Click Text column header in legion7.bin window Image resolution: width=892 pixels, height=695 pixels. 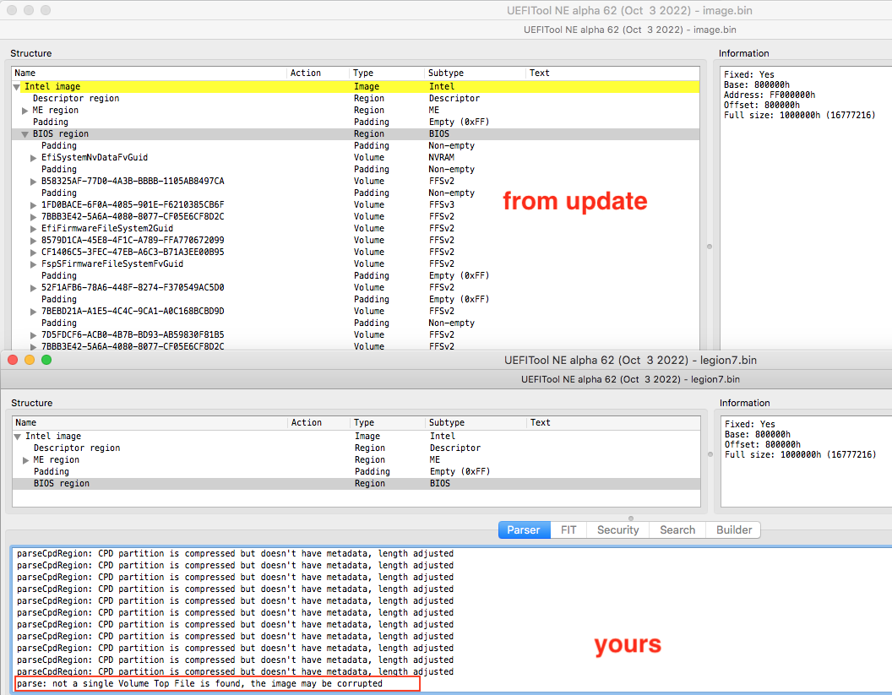coord(614,422)
